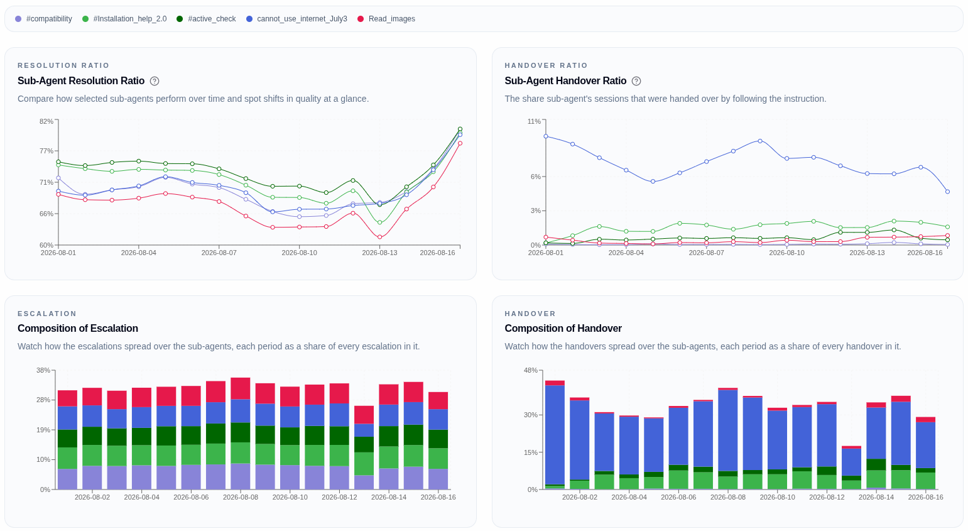The width and height of the screenshot is (968, 531).
Task: Click 38% axis label in escalation chart
Action: click(x=43, y=370)
